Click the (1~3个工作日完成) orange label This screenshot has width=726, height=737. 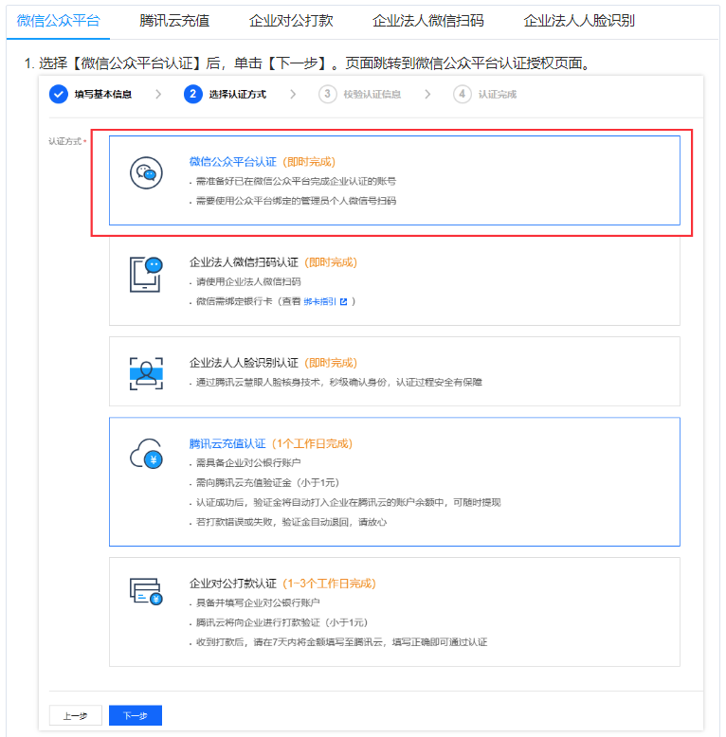(x=330, y=584)
